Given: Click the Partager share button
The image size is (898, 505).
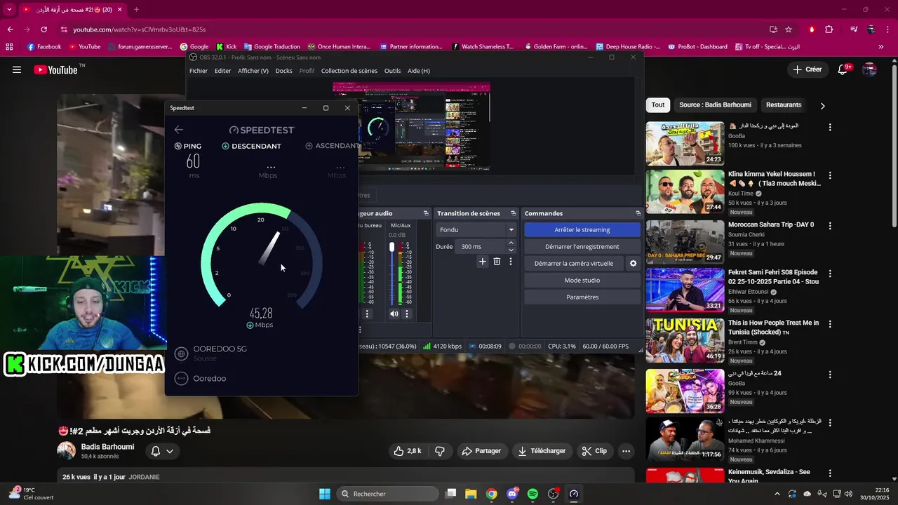Looking at the screenshot, I should tap(481, 451).
